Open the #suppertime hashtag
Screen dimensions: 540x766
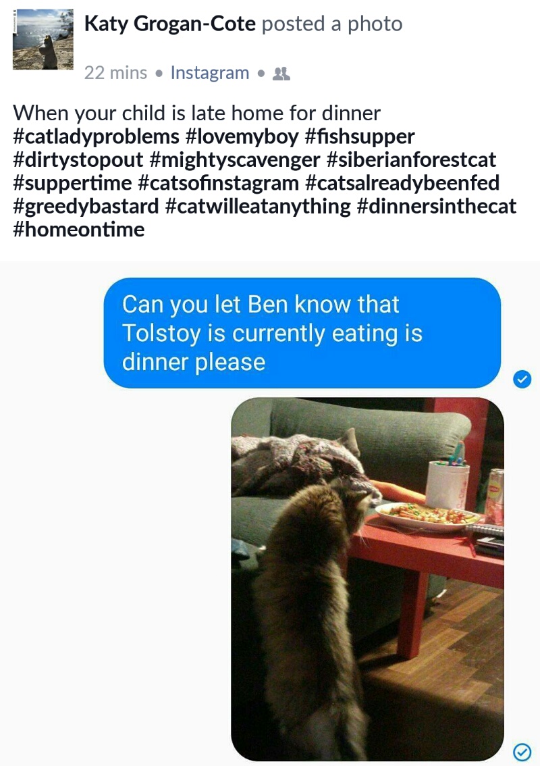pyautogui.click(x=73, y=183)
